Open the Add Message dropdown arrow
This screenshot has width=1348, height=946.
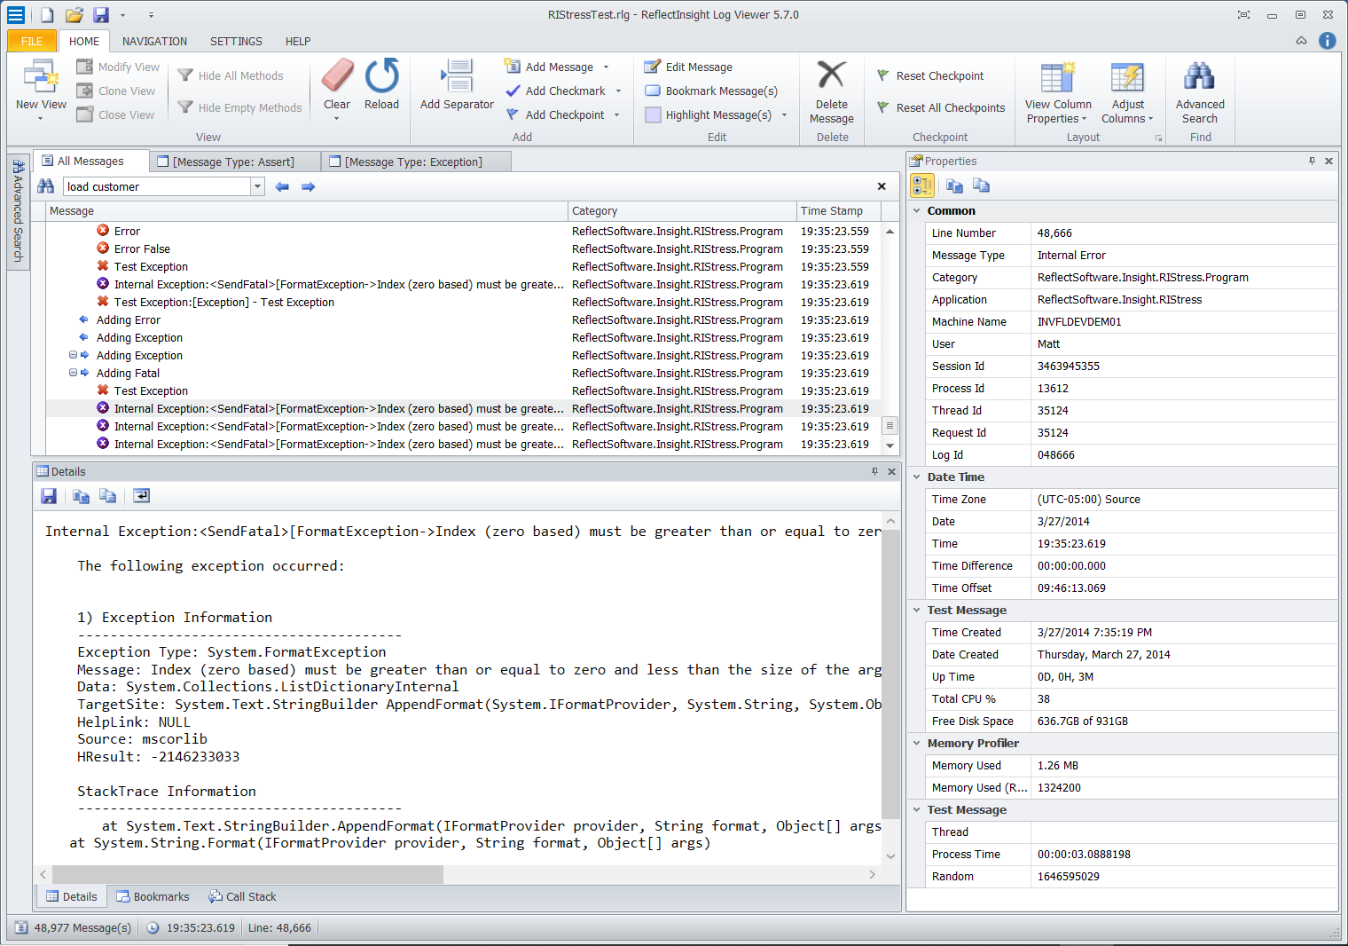(607, 67)
